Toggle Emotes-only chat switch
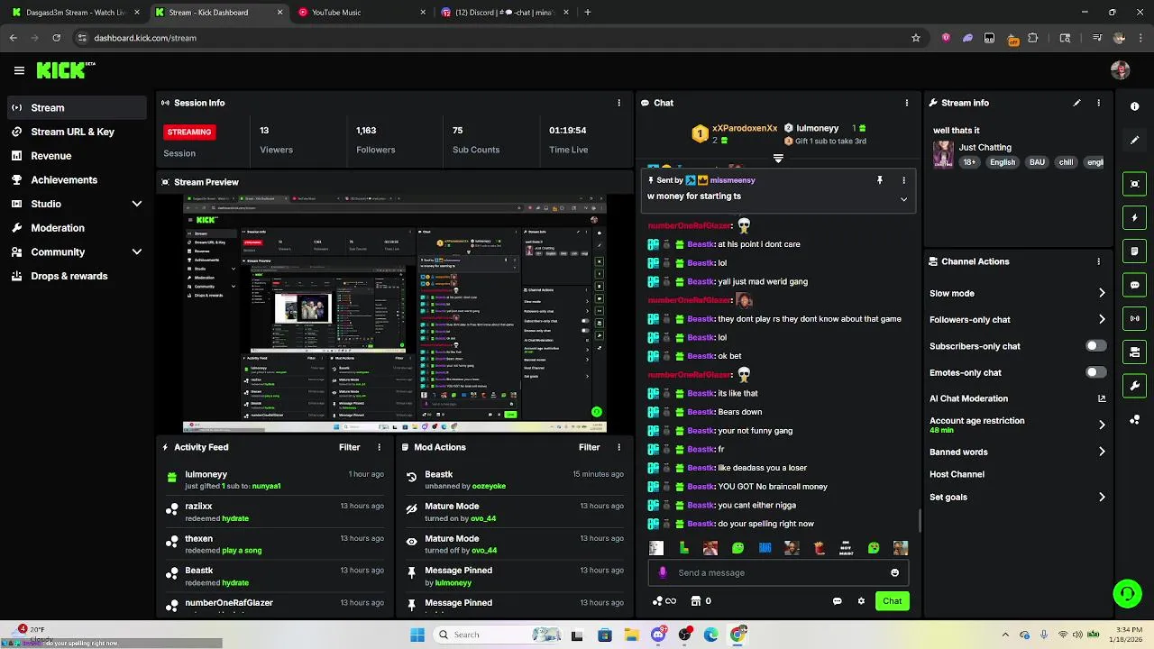Screen dimensions: 1154x649 pyautogui.click(x=1095, y=372)
